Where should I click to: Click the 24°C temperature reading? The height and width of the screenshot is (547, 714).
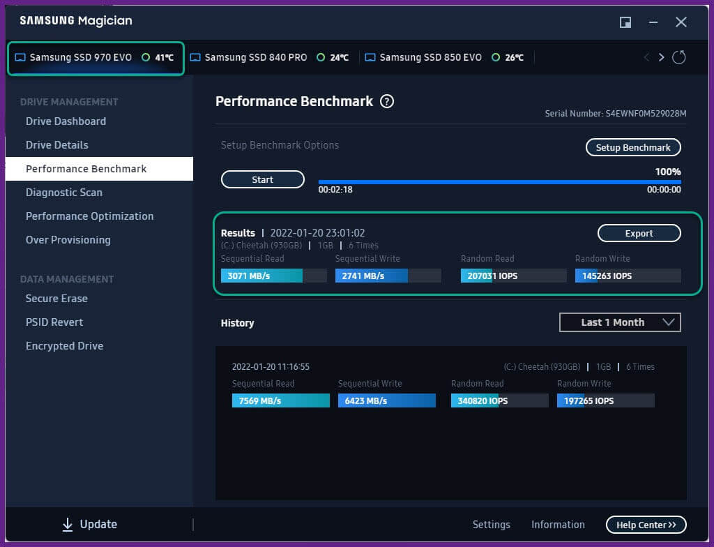click(340, 57)
